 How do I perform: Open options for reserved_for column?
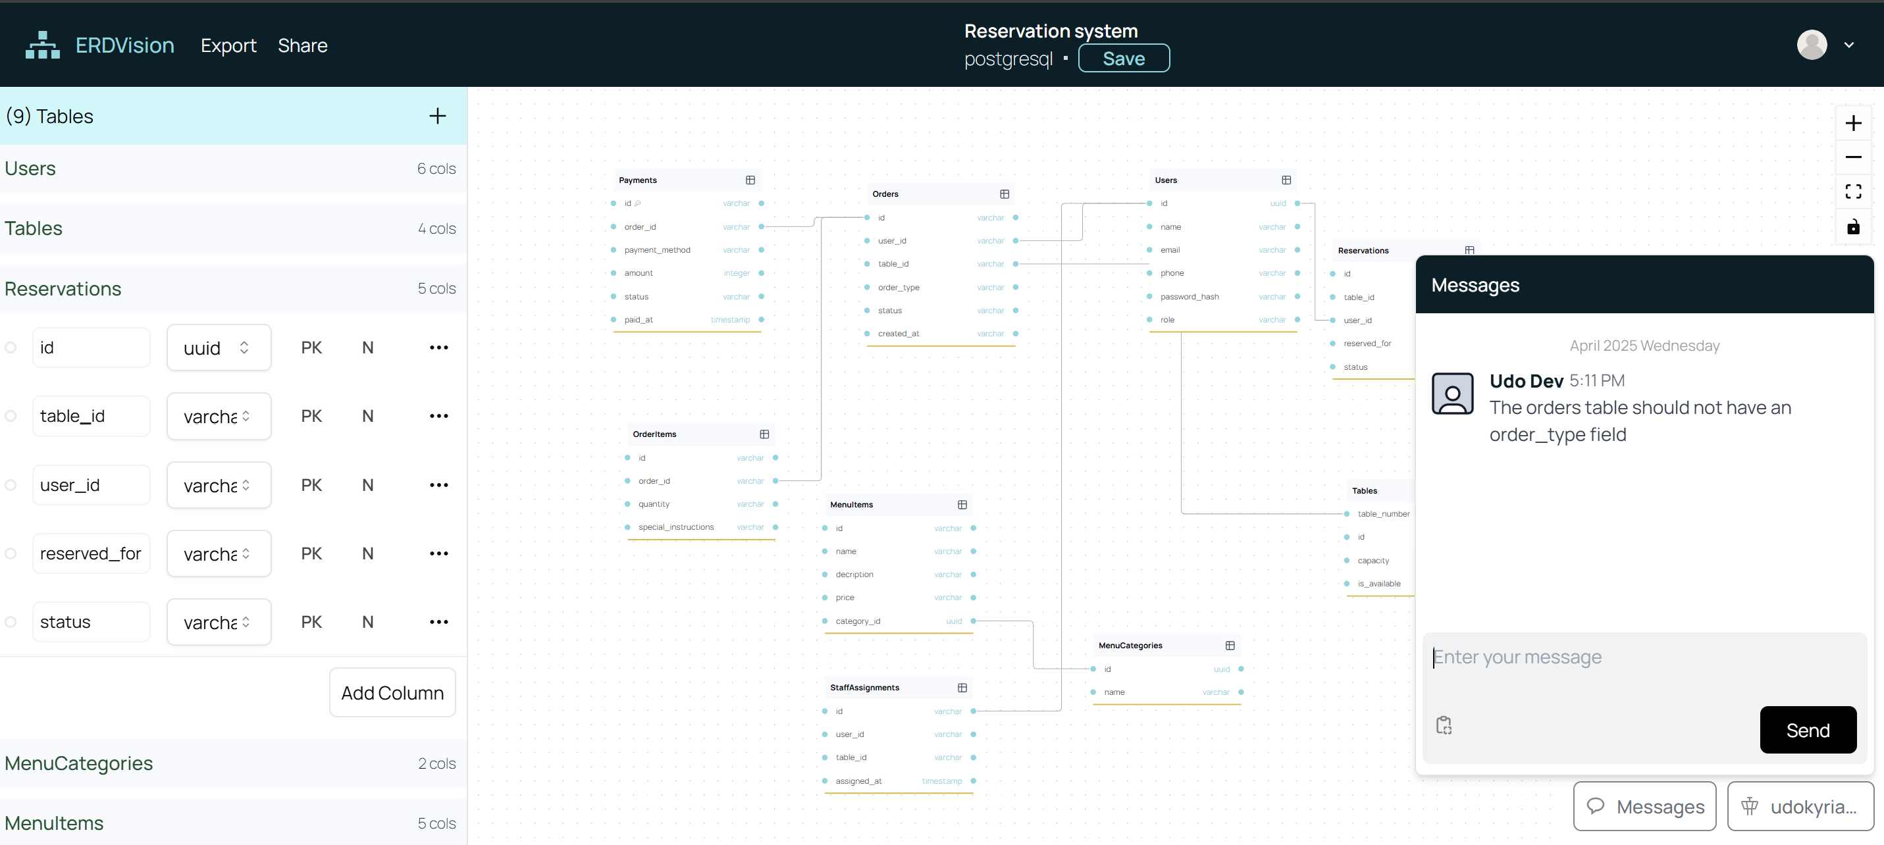tap(439, 553)
